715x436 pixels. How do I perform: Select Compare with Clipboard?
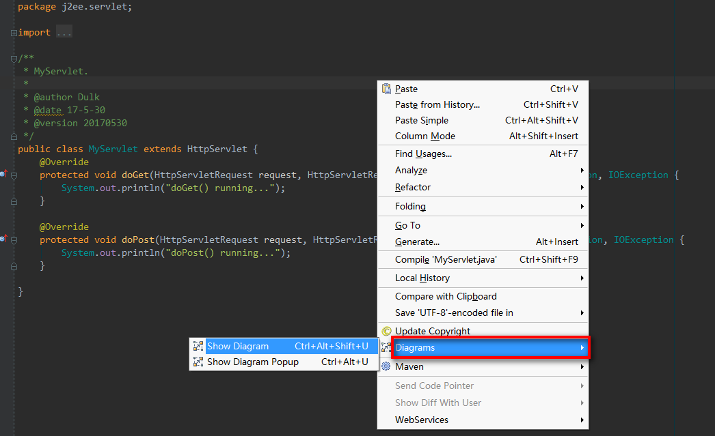point(483,296)
